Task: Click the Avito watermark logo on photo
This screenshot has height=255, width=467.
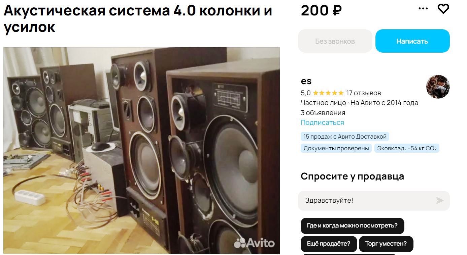Action: pyautogui.click(x=254, y=243)
